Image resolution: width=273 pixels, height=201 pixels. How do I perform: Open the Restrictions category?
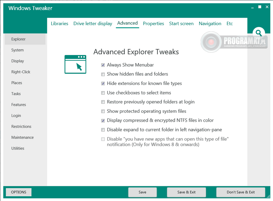(25, 126)
